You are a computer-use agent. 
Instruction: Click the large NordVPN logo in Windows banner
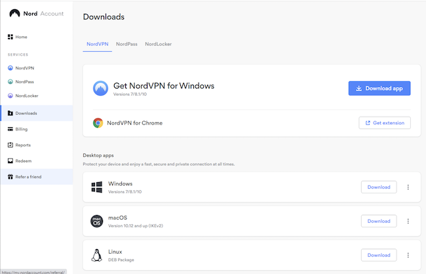(x=100, y=88)
